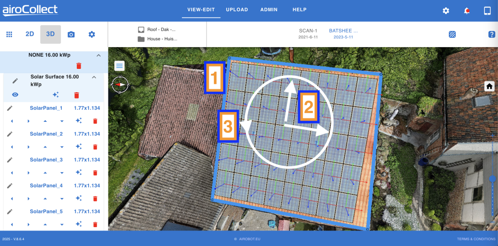
Task: Click the compass orientation widget
Action: tap(119, 84)
